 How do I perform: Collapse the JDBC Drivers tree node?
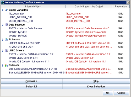3,51
